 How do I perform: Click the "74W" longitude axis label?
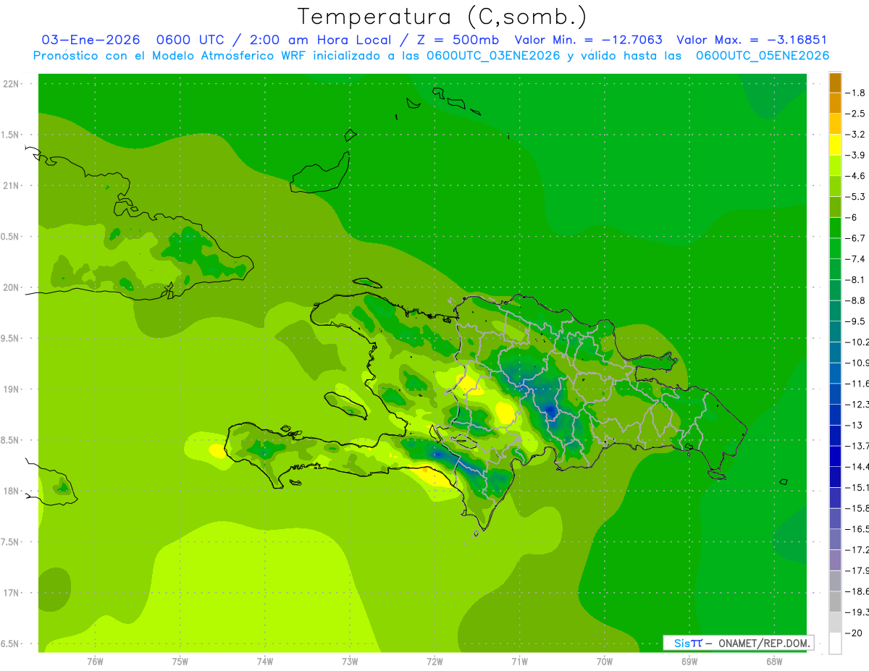(x=265, y=661)
